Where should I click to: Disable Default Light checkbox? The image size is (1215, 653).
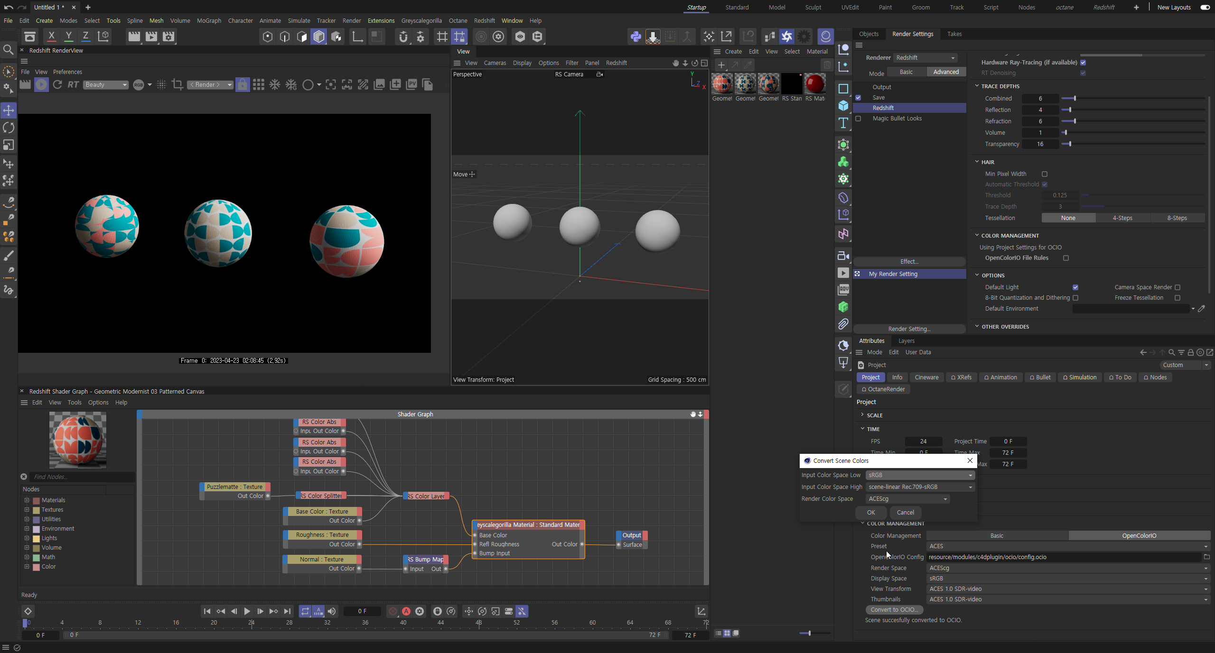coord(1075,287)
